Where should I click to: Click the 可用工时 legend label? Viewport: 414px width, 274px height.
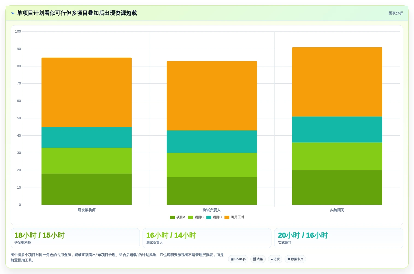(x=238, y=217)
